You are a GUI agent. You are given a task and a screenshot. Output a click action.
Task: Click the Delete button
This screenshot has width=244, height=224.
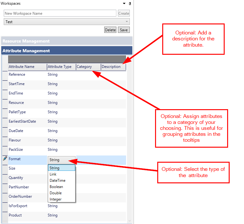click(x=110, y=30)
